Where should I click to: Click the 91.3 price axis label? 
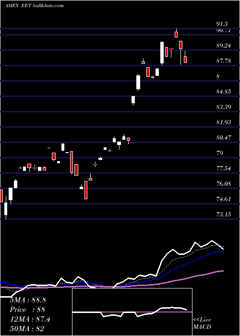222,24
